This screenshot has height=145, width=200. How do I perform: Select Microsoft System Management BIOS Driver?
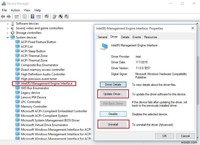click(50, 120)
